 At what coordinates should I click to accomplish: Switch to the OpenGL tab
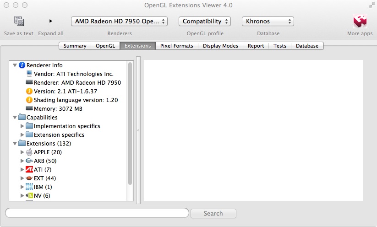(x=105, y=46)
